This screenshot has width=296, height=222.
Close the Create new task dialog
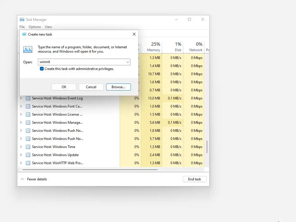click(134, 34)
